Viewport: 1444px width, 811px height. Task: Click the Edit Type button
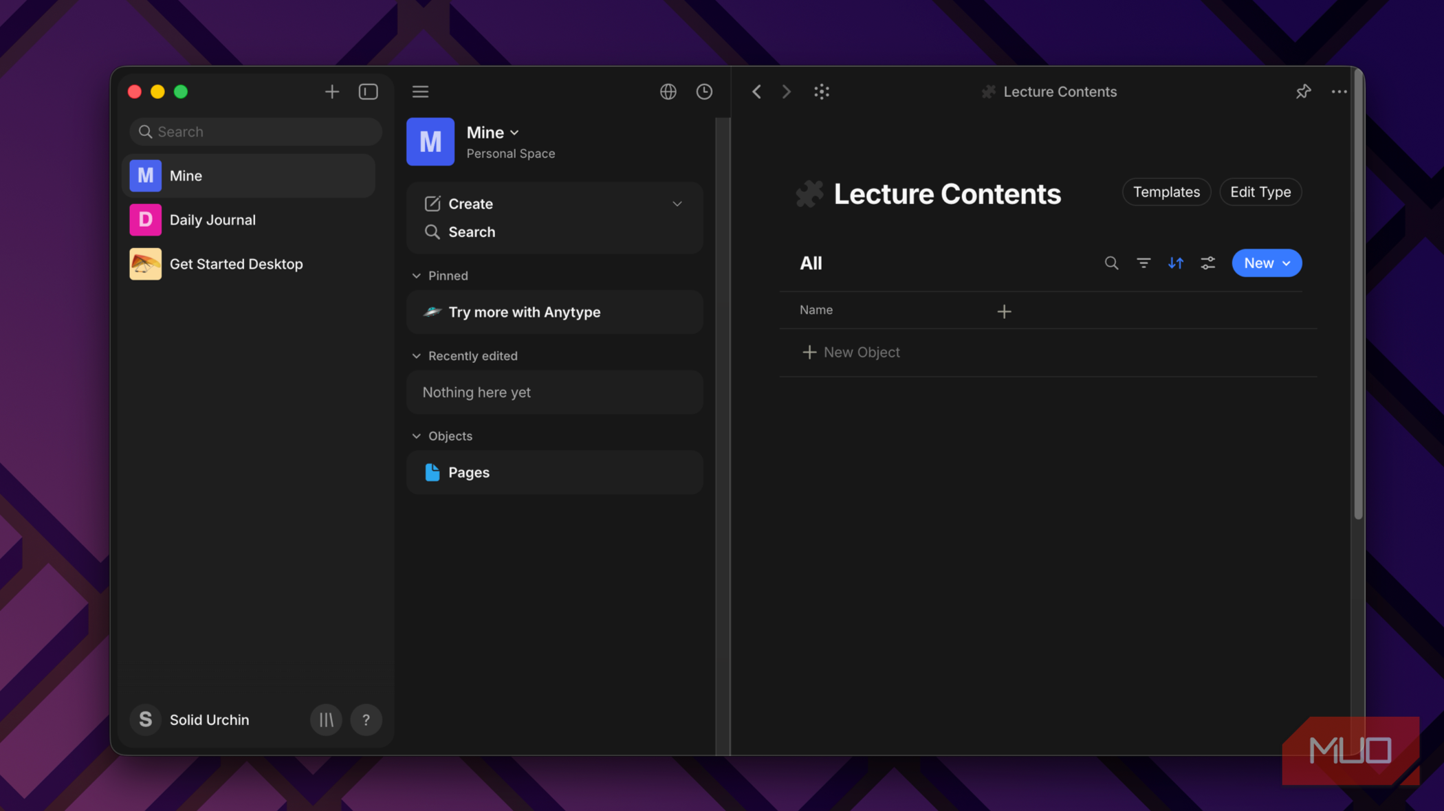coord(1260,192)
